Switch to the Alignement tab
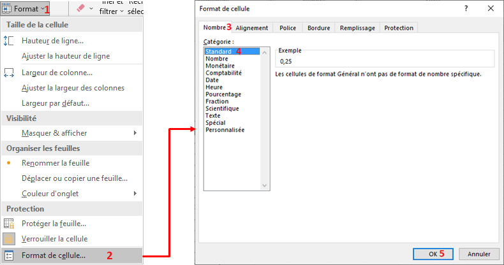504x265 pixels. 251,28
